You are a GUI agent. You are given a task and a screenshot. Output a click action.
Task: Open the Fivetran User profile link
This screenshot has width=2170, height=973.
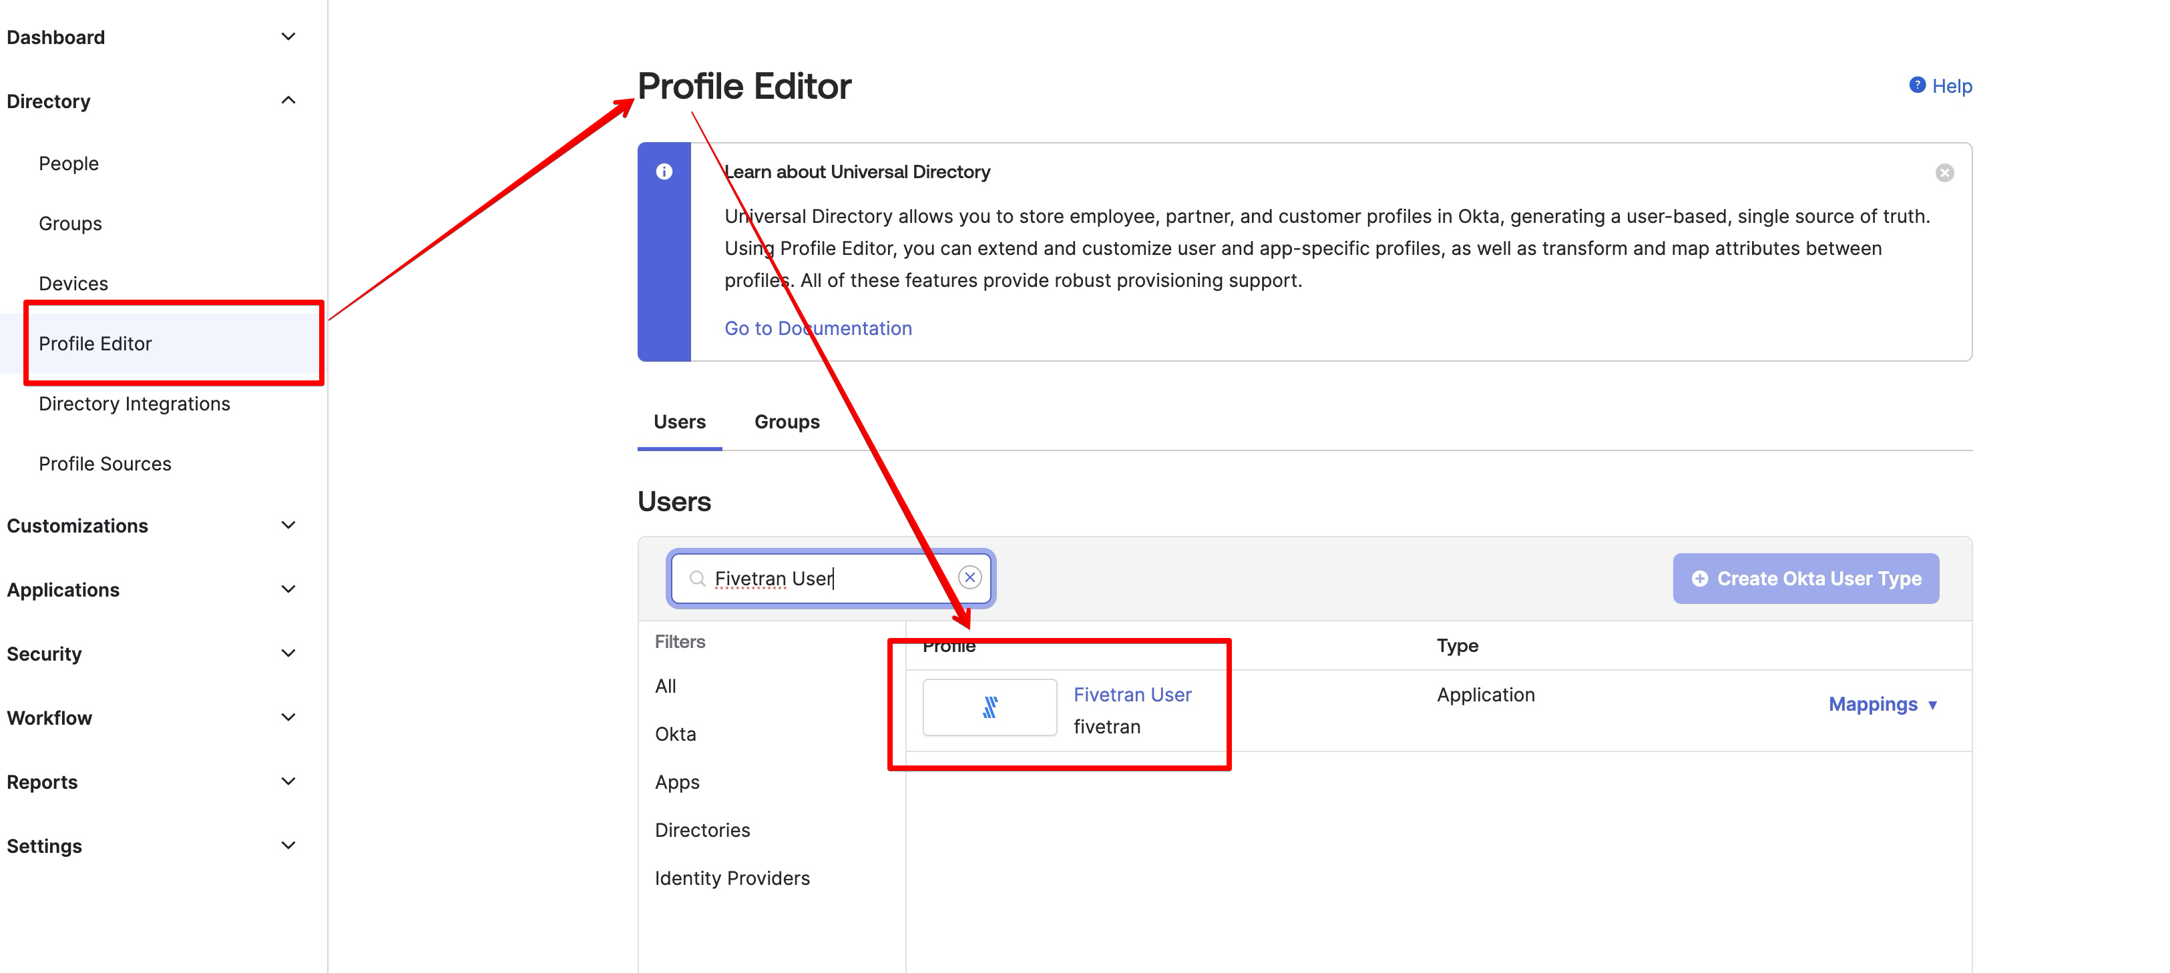[1132, 695]
